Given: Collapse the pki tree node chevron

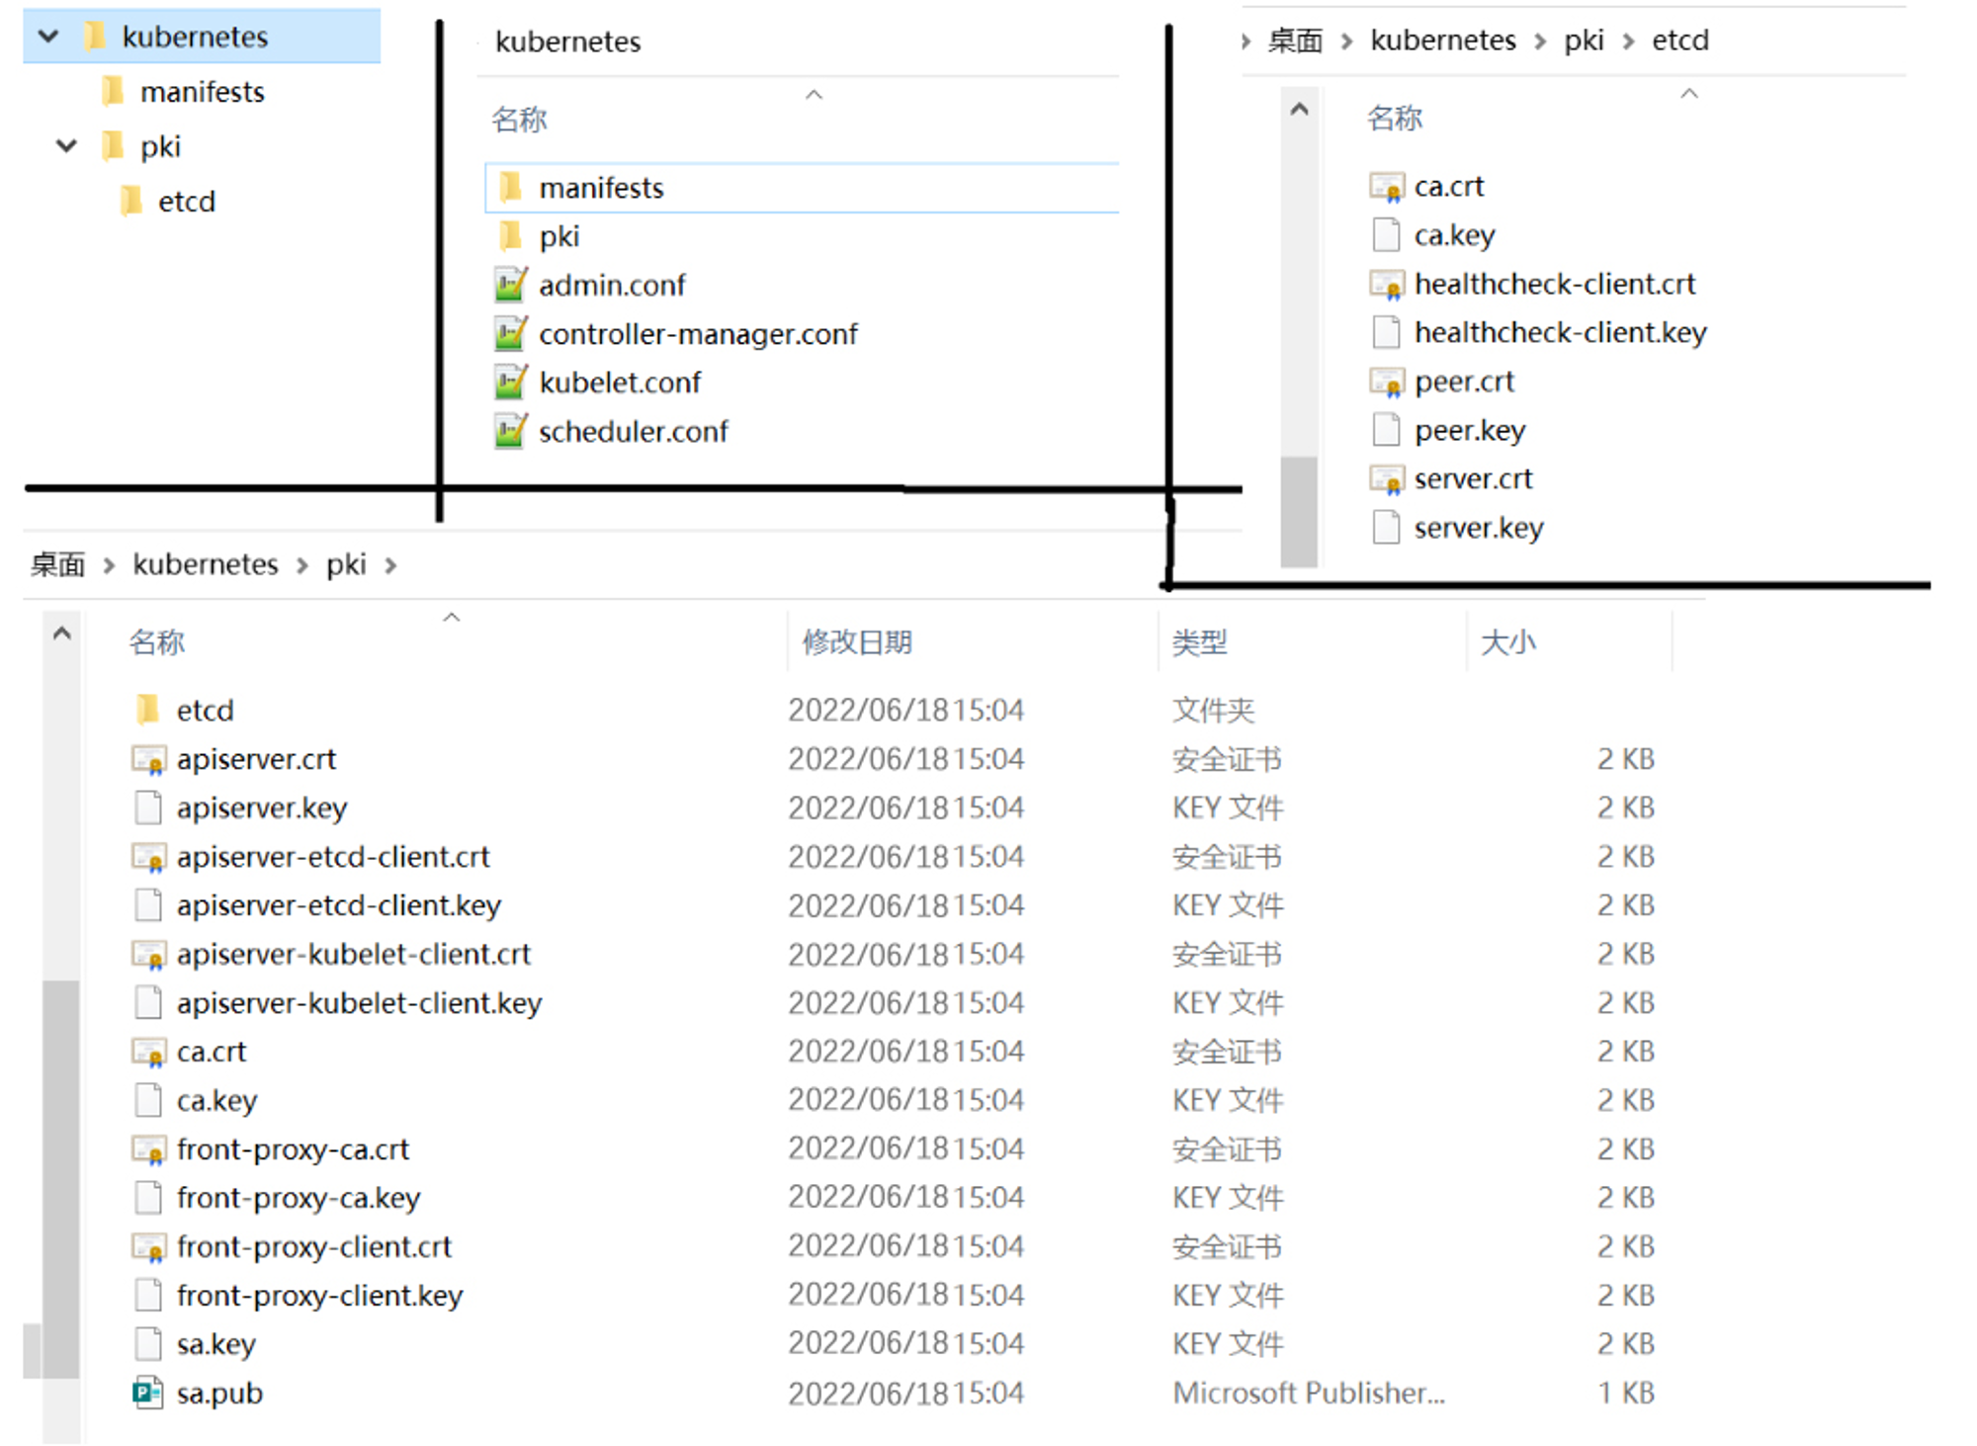Looking at the screenshot, I should [66, 146].
